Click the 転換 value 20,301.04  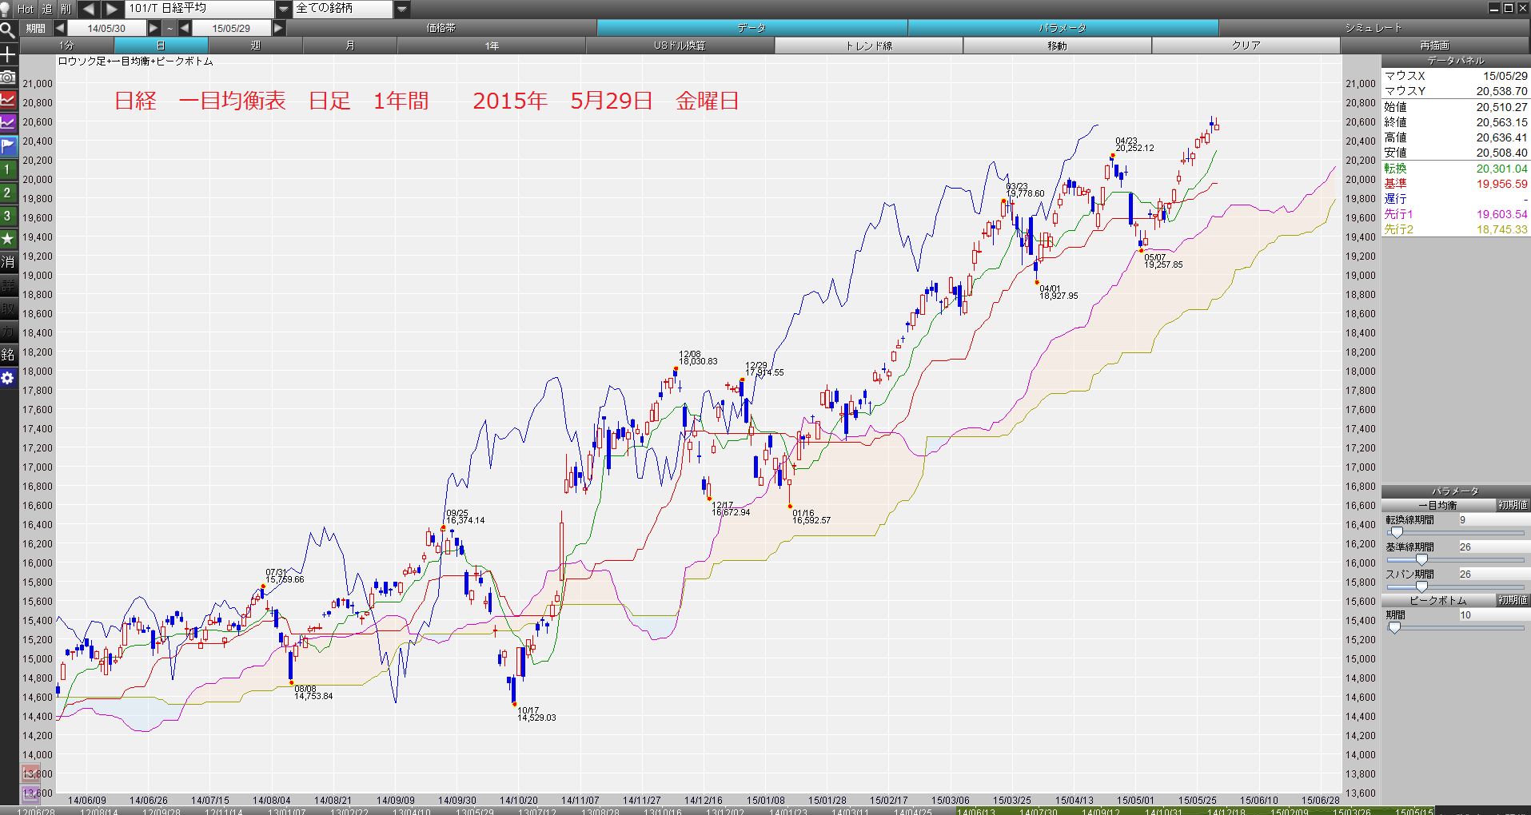[x=1501, y=169]
